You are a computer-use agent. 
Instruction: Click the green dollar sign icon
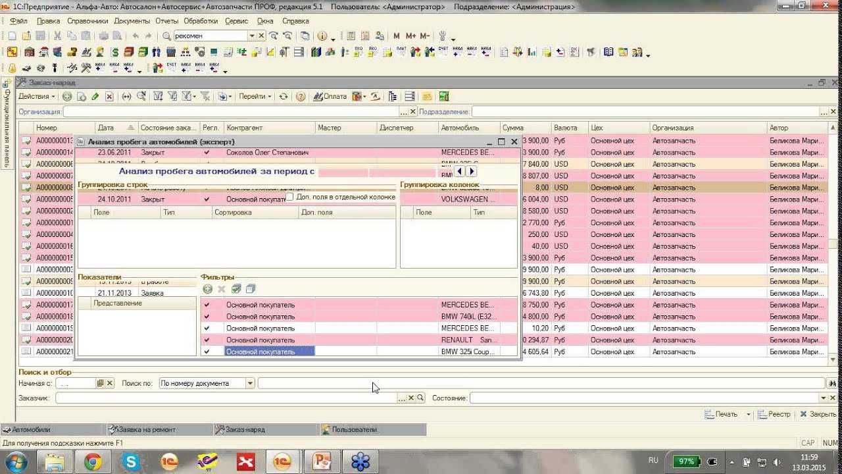tap(115, 52)
